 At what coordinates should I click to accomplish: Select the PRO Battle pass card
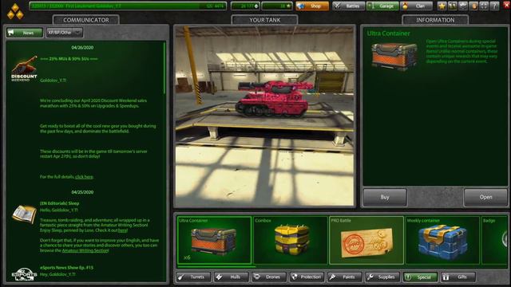(x=366, y=240)
